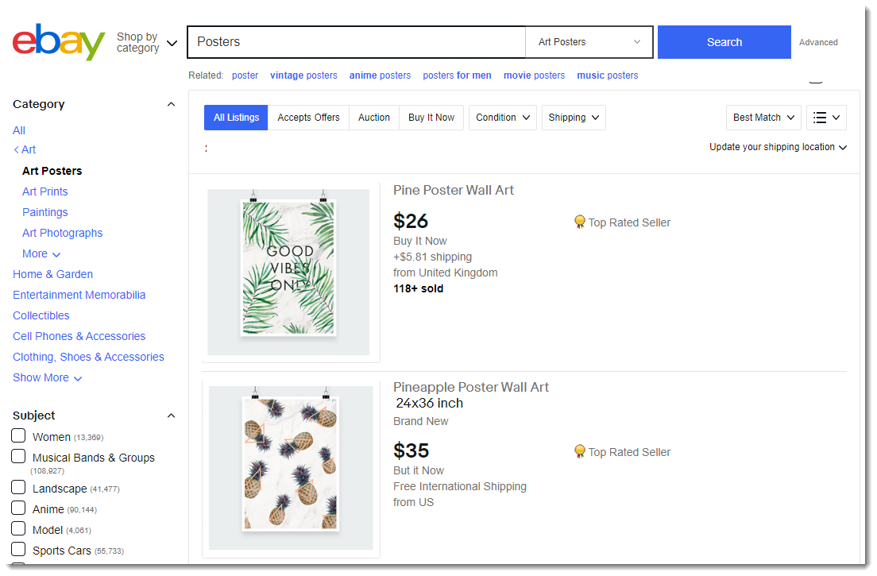
Task: Open the list view options icon
Action: (826, 118)
